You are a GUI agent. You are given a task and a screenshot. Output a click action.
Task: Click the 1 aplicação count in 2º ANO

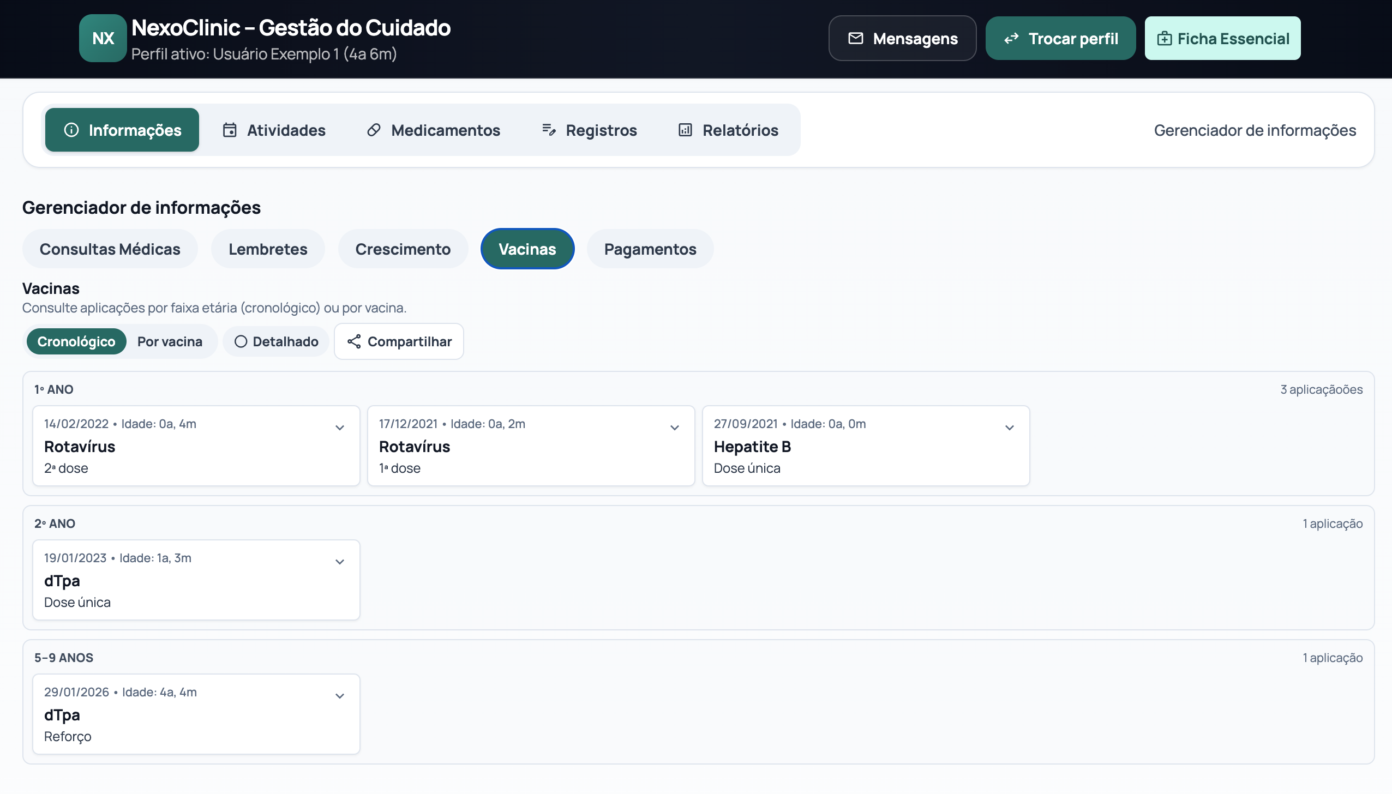tap(1333, 524)
